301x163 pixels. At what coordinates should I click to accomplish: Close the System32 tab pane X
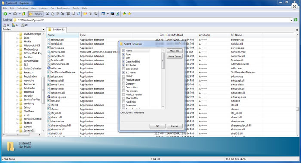297,30
